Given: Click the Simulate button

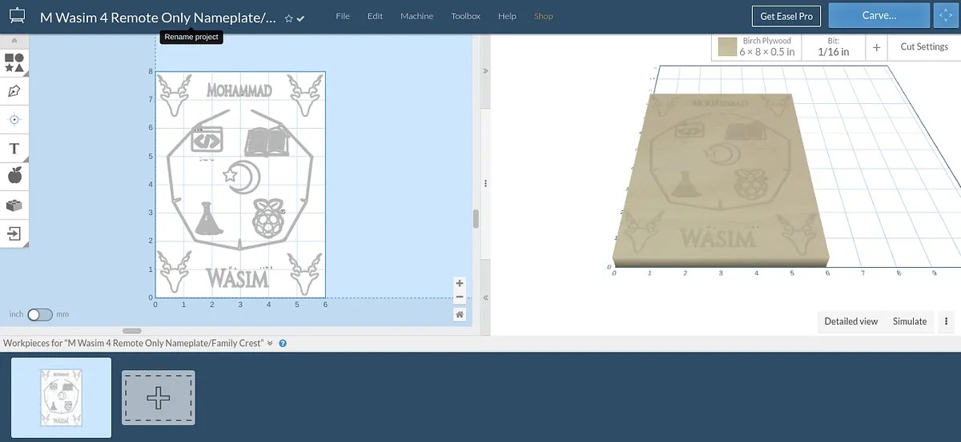Looking at the screenshot, I should pos(910,321).
